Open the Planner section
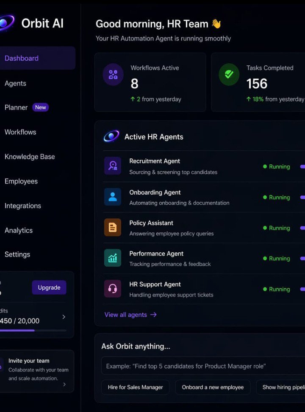This screenshot has height=412, width=305. click(x=16, y=107)
